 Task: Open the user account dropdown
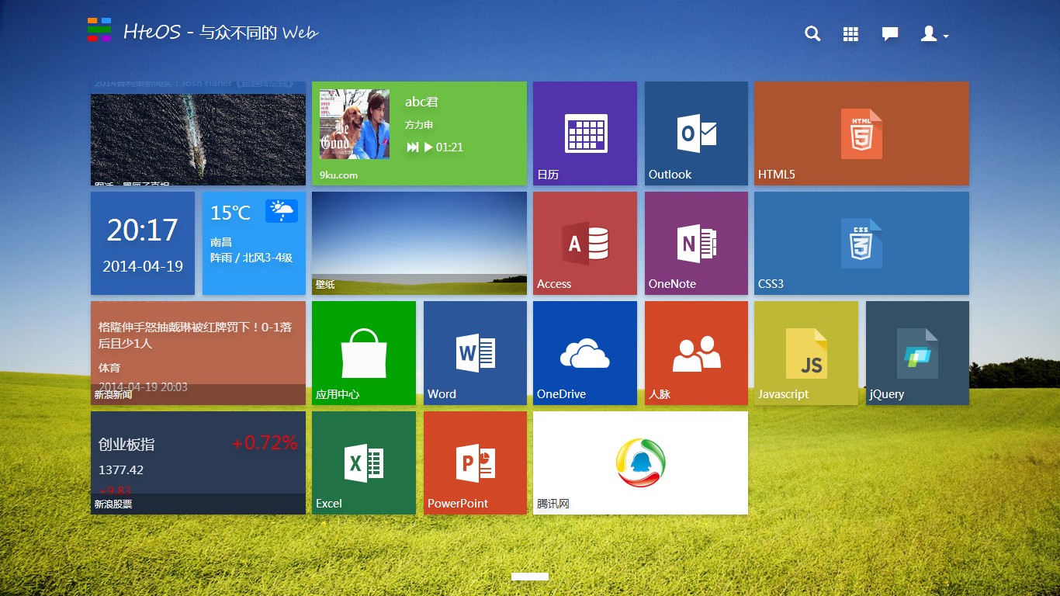[x=934, y=33]
